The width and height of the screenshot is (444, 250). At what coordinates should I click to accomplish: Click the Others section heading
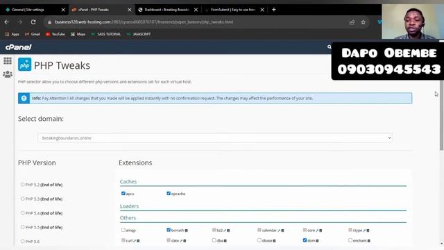(x=128, y=218)
